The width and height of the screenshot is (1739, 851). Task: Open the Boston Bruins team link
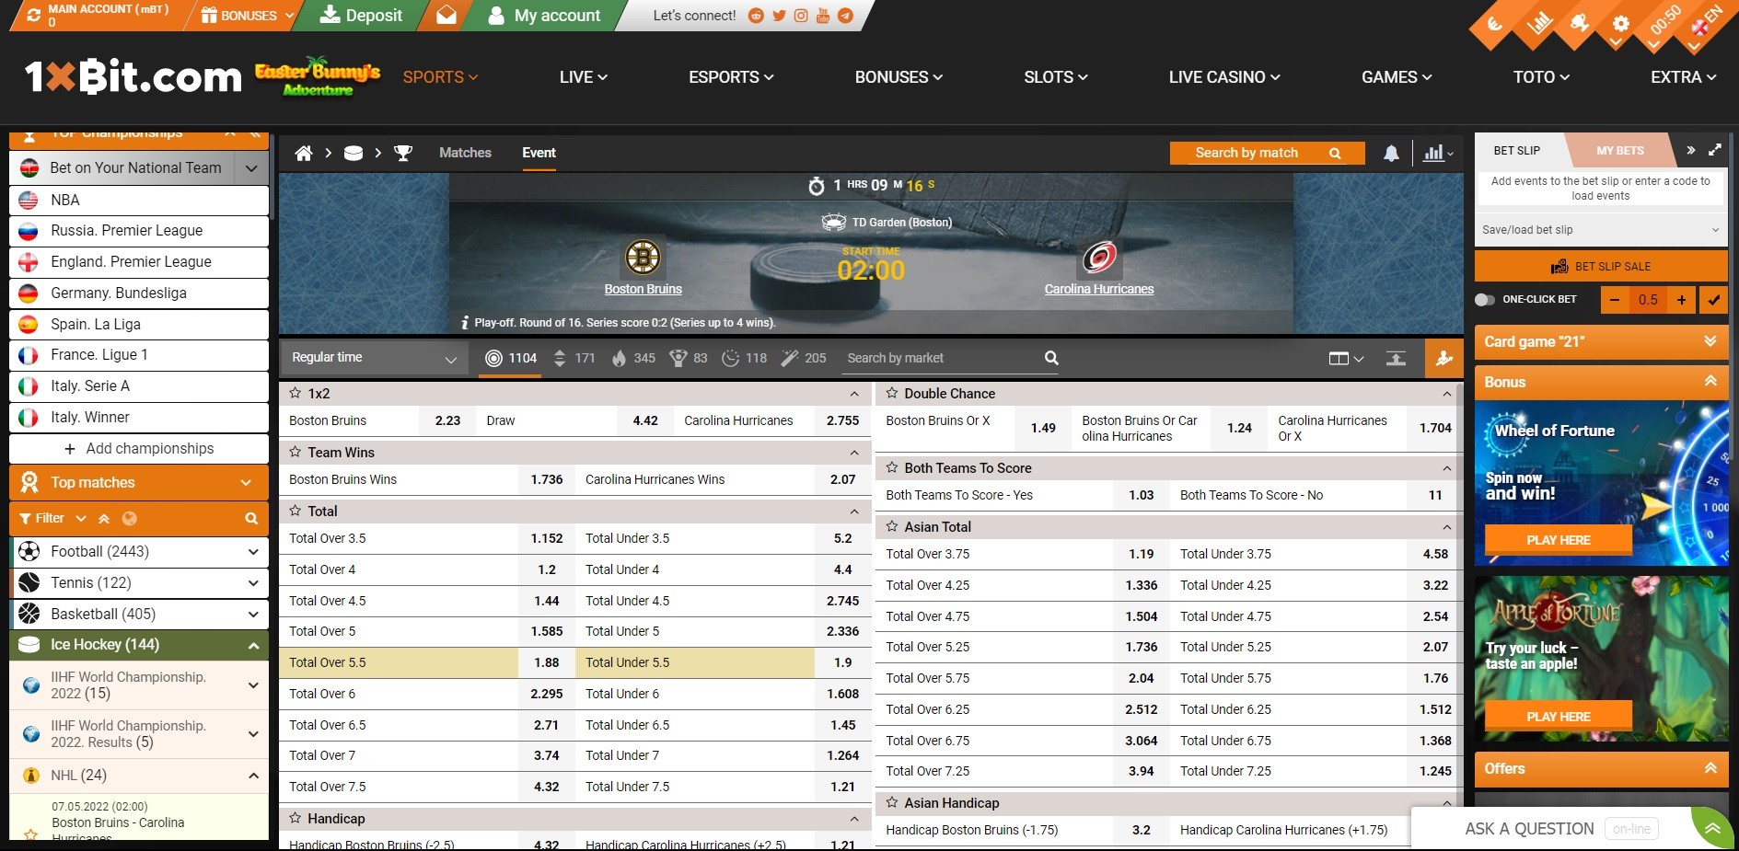pos(643,289)
